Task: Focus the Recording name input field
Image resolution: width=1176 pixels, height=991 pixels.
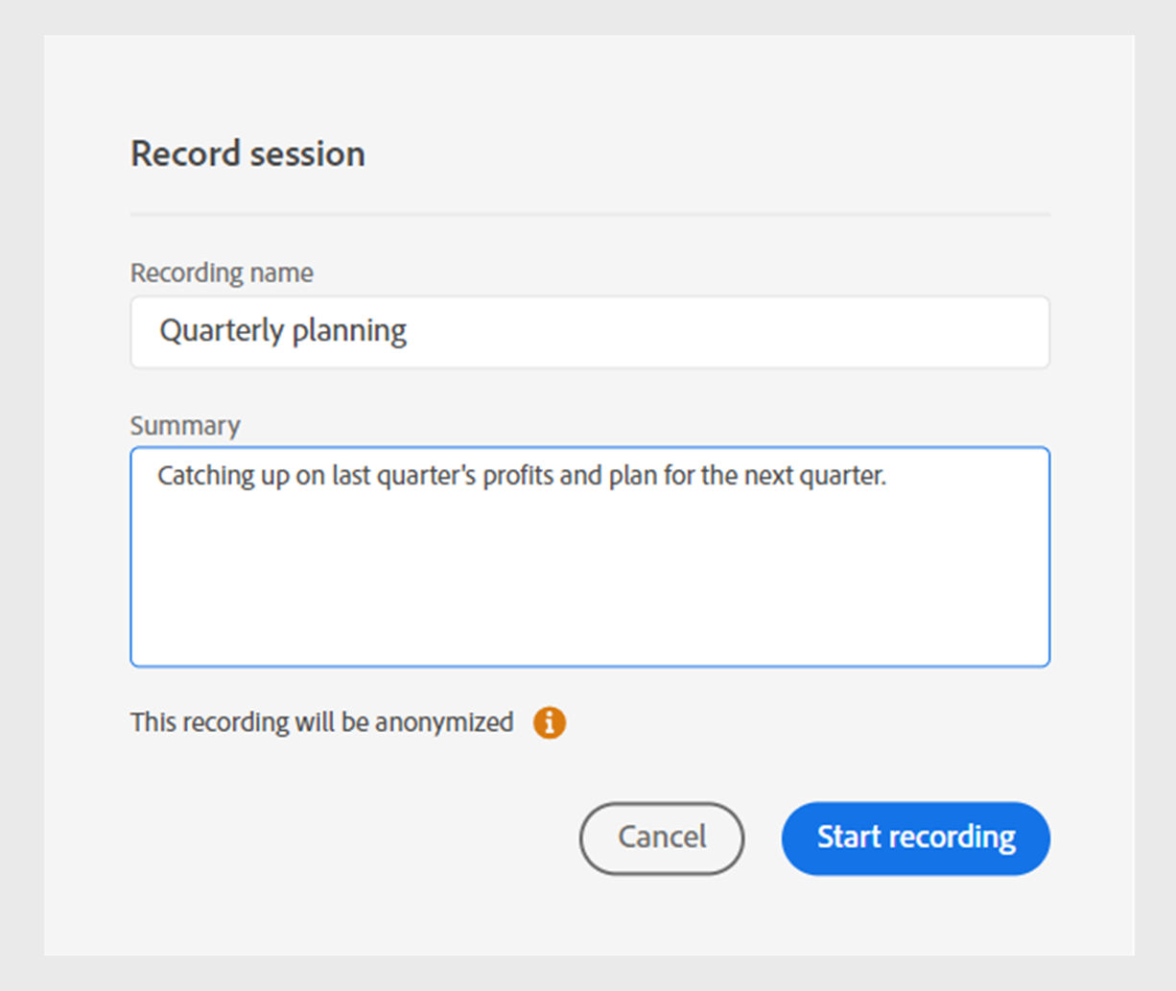Action: coord(590,332)
